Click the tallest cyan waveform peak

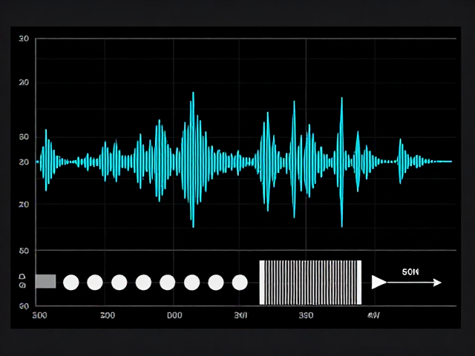193,159
